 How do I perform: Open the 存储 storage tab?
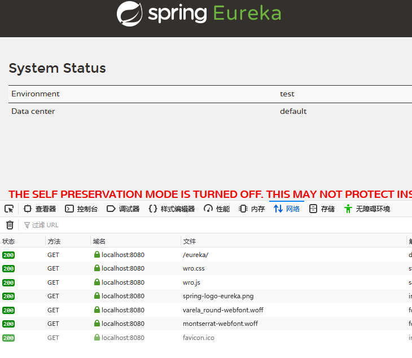322,209
